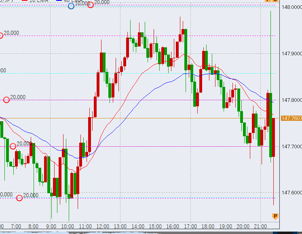The image size is (302, 234).
Task: Select the 147.9000 price axis label
Action: pos(291,54)
